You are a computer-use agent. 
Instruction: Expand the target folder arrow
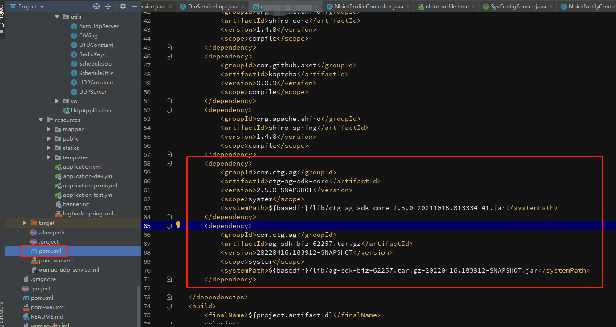click(x=25, y=223)
